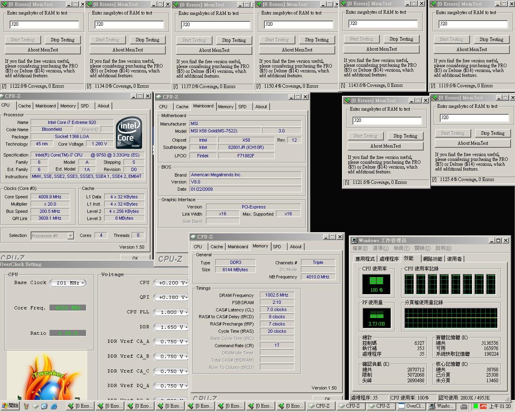Switch to the 使用者 tab in Task Manager
515x412 pixels.
(x=454, y=259)
